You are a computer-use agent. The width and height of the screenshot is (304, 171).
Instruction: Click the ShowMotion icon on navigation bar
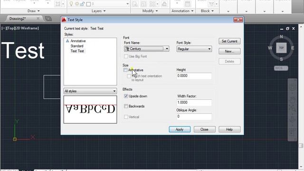(x=292, y=132)
